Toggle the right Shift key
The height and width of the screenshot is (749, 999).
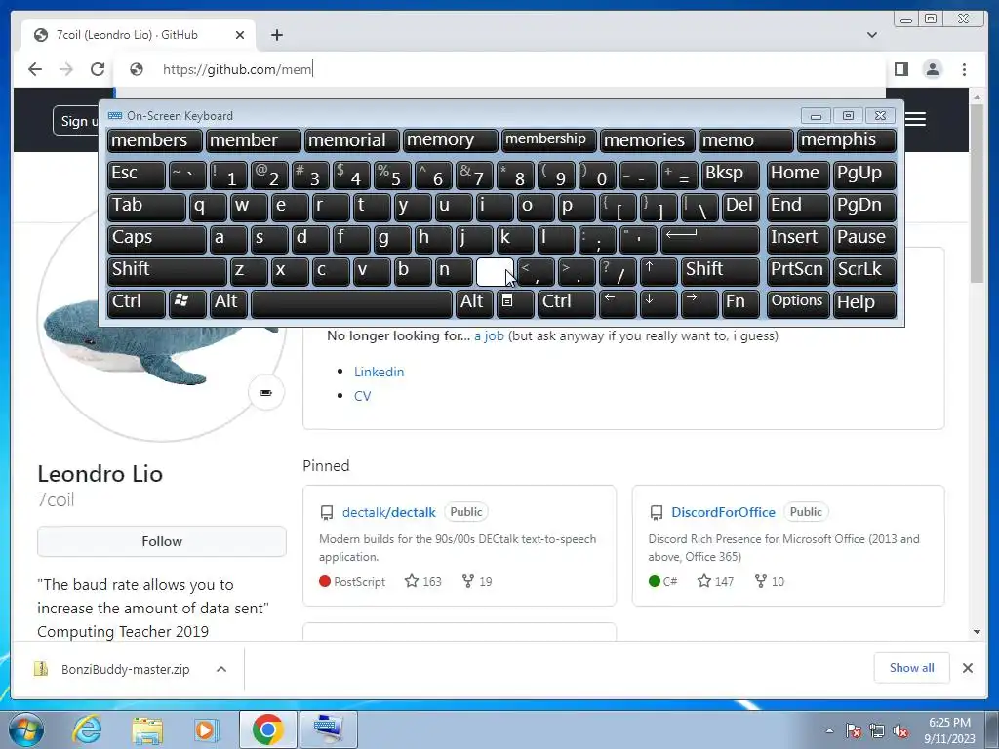pyautogui.click(x=720, y=271)
